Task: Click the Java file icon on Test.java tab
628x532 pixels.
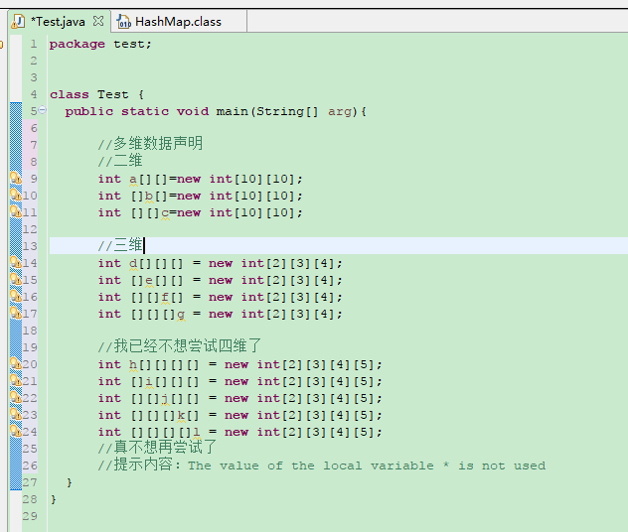Action: (18, 21)
